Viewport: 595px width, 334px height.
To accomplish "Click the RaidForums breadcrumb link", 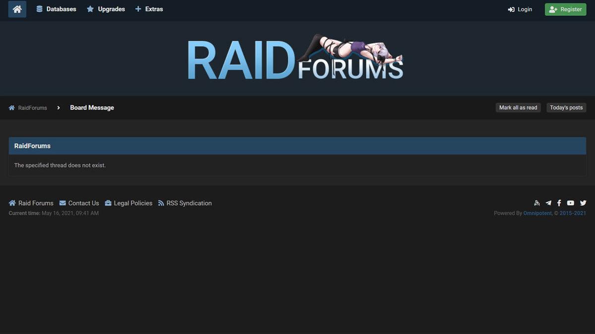I will coord(32,107).
